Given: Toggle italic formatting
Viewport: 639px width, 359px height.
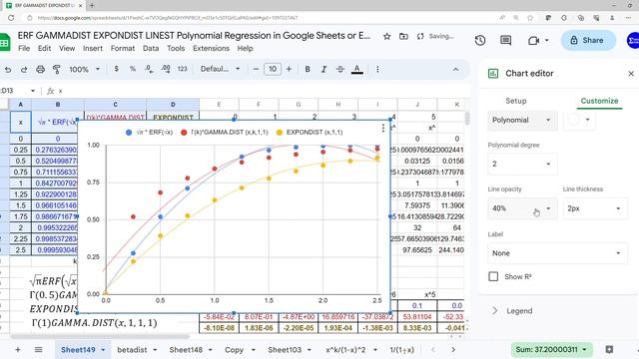Looking at the screenshot, I should 323,69.
